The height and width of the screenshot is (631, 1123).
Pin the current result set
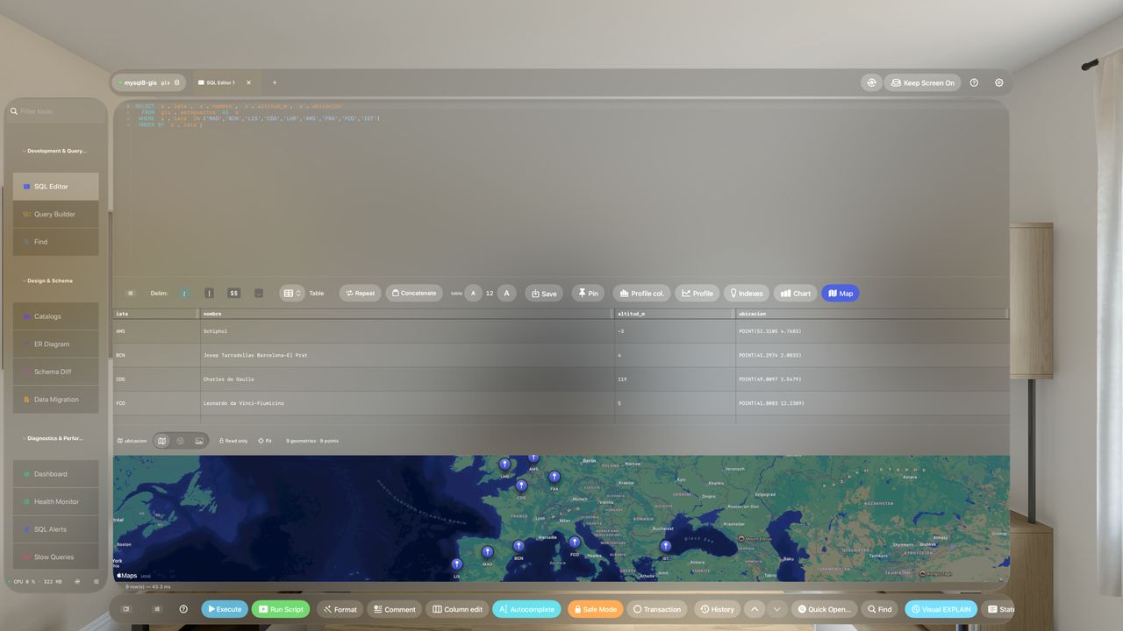(x=588, y=294)
